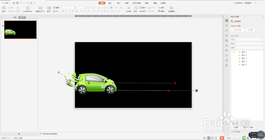Click the search commands box (查找命令)

[243, 3]
